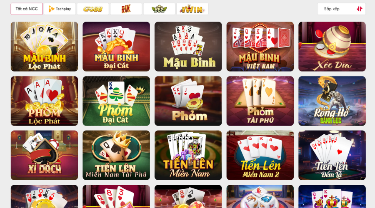Open Rồng Hổ Sảnh Lục game

pyautogui.click(x=332, y=101)
